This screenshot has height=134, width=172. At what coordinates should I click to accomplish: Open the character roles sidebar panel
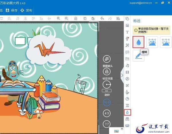[x=127, y=39]
